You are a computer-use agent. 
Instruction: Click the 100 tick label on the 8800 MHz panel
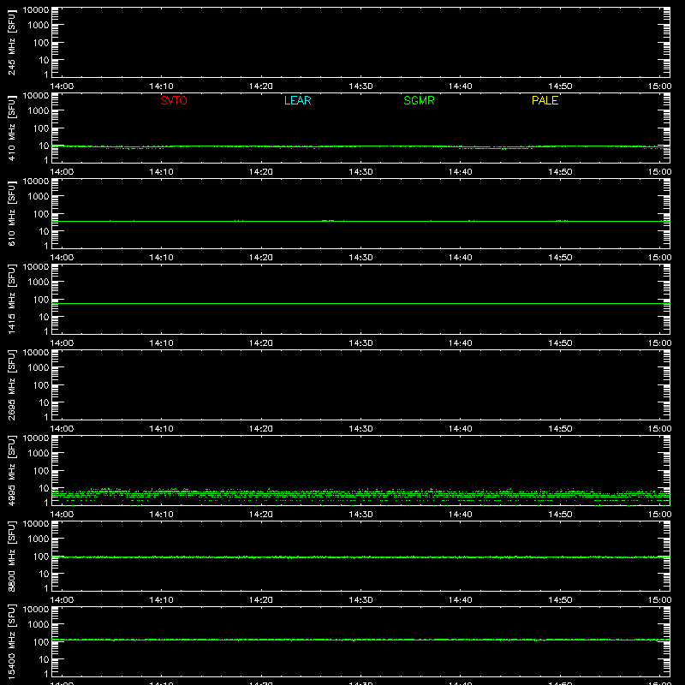[41, 556]
